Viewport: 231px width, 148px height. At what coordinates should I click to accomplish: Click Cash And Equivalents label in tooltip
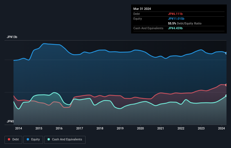click(148, 28)
